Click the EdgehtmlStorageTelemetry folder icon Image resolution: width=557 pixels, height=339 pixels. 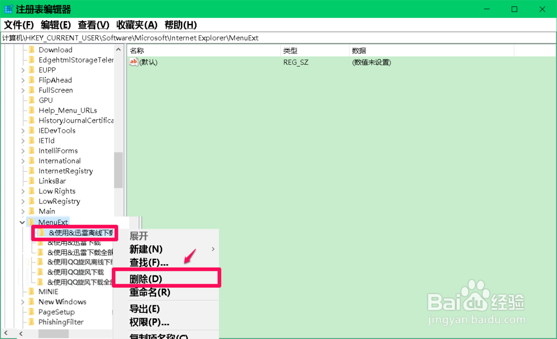pyautogui.click(x=32, y=60)
